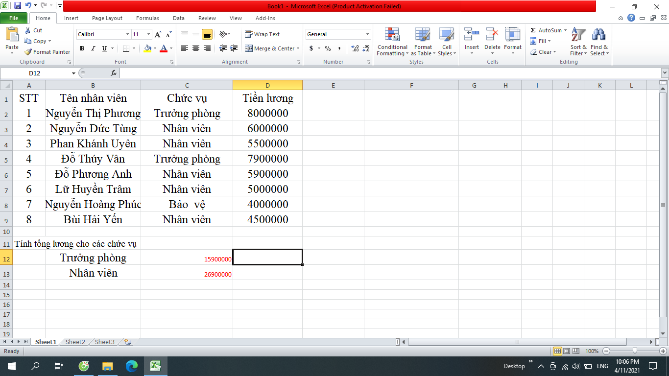Click in the formula bar input
This screenshot has height=376, width=669.
[x=390, y=73]
